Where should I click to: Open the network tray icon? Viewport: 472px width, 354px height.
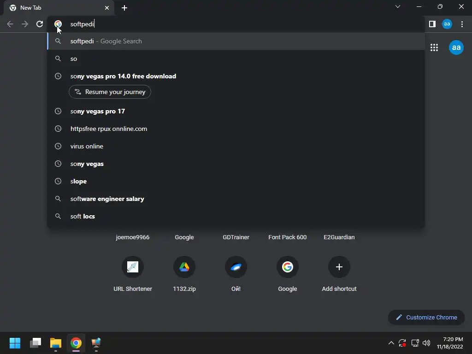click(x=415, y=343)
